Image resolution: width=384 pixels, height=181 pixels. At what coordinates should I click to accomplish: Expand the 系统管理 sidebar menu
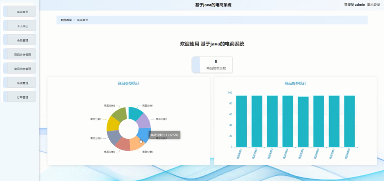[22, 83]
